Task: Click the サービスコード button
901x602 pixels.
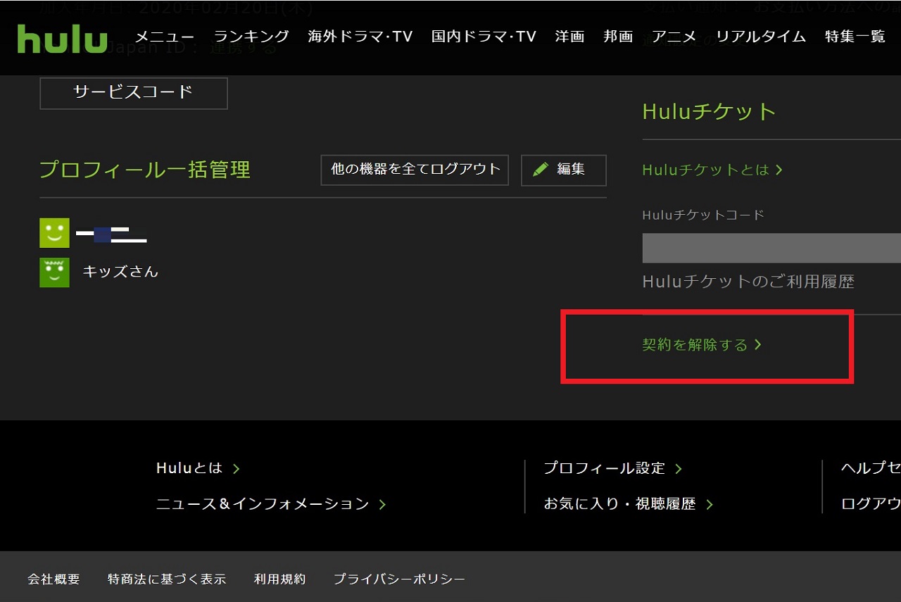Action: click(x=133, y=92)
